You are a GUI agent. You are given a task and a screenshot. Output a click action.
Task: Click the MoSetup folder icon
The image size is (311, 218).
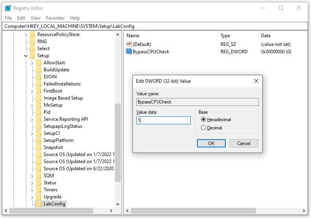[39, 105]
